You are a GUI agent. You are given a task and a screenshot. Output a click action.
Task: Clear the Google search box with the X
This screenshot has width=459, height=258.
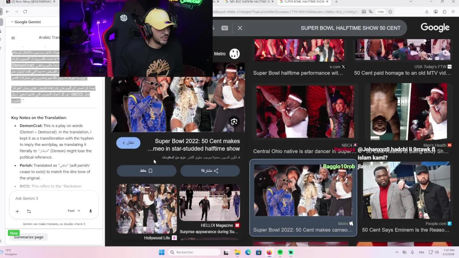(x=240, y=28)
